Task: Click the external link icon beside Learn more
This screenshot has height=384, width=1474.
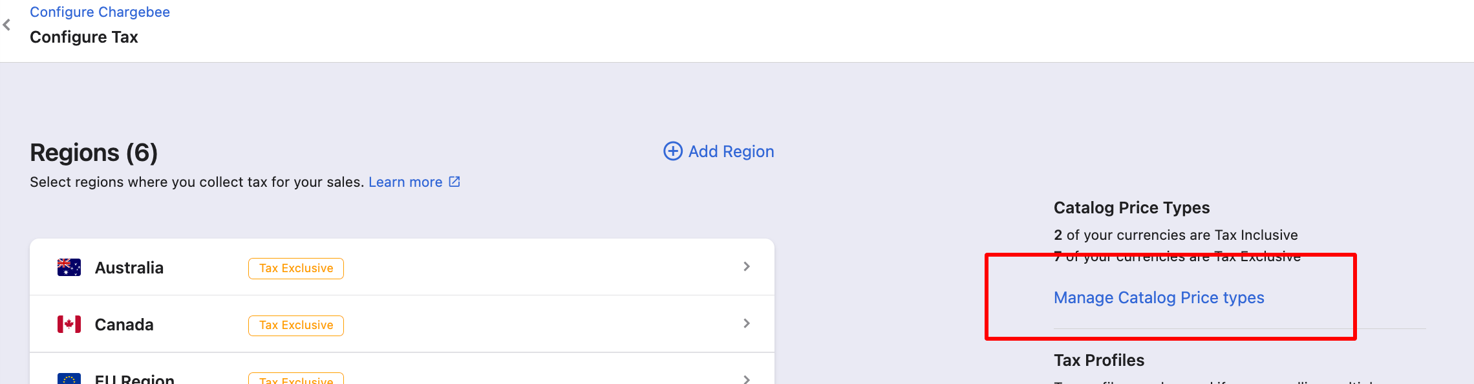Action: click(x=454, y=182)
